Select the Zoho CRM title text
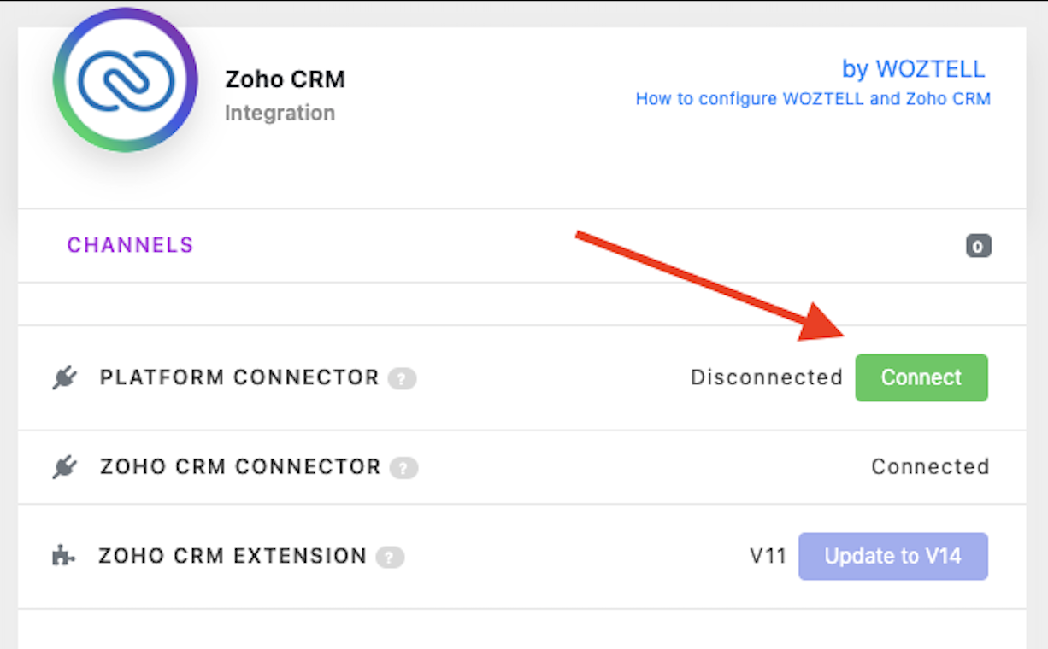Viewport: 1048px width, 649px height. point(286,79)
